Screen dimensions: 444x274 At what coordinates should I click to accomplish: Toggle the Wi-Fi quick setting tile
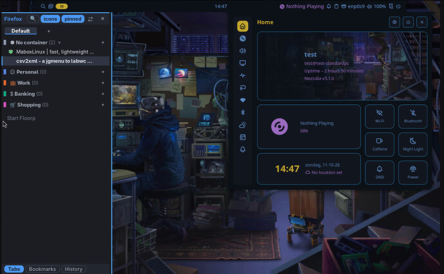pyautogui.click(x=380, y=116)
